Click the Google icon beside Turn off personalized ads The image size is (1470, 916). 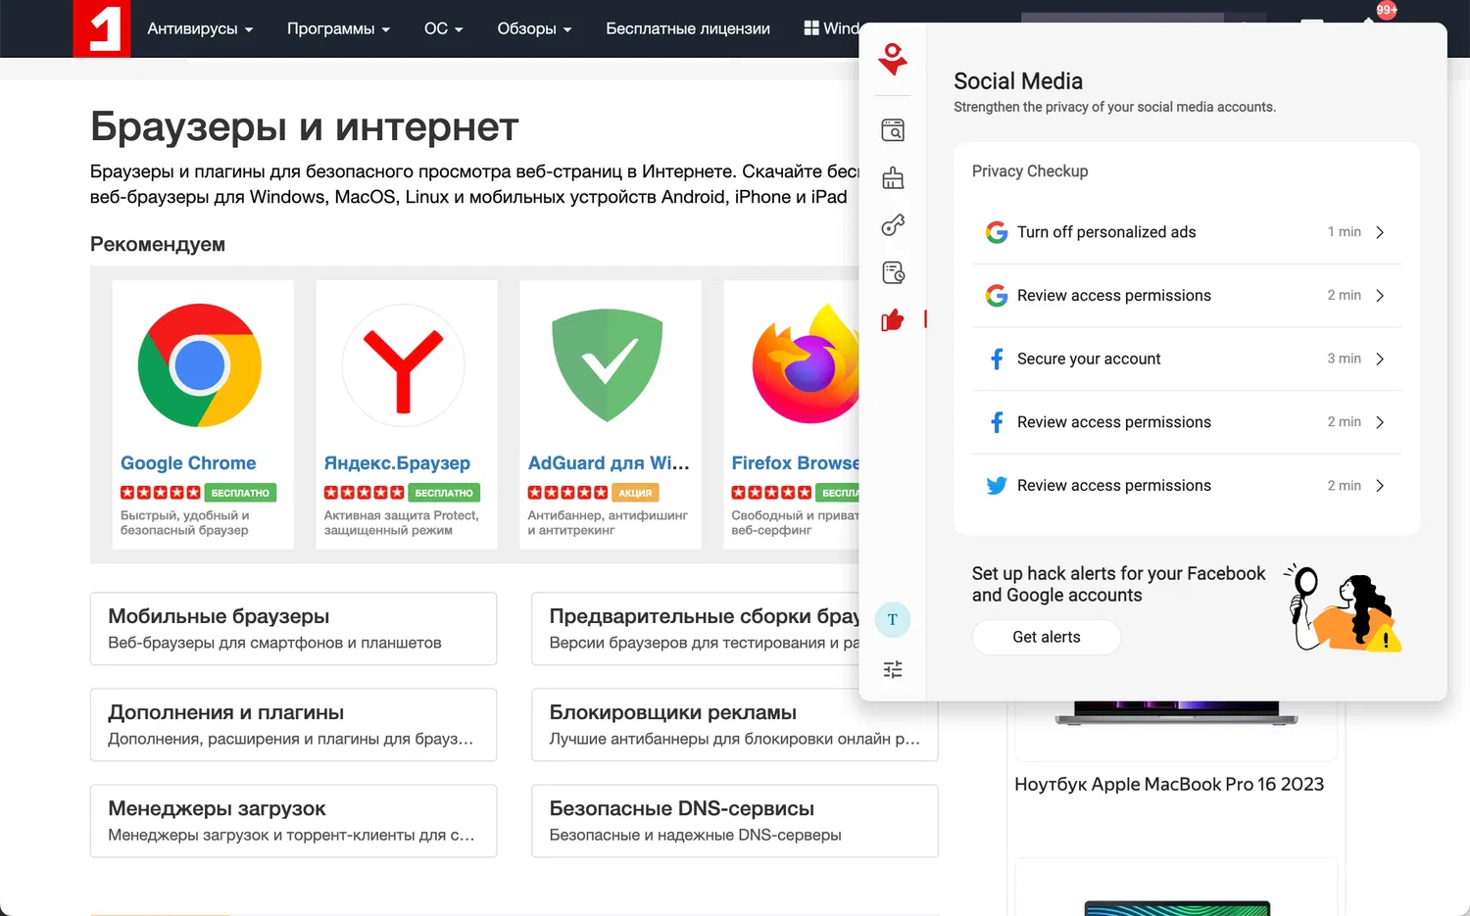tap(997, 232)
